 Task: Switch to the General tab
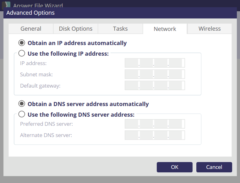pyautogui.click(x=31, y=29)
